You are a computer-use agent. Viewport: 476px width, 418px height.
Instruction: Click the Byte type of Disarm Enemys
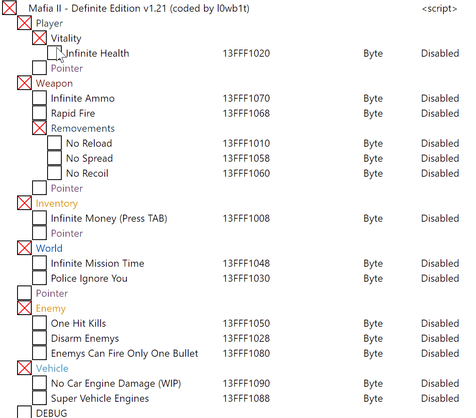pos(373,338)
